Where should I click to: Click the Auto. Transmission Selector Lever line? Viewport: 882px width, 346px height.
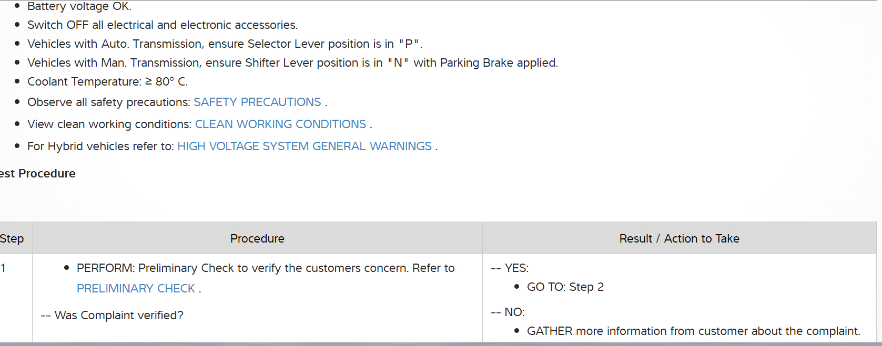point(225,44)
